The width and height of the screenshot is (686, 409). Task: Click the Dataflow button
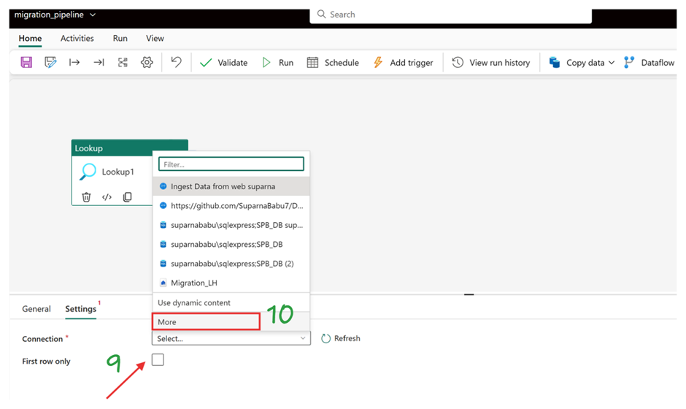(x=650, y=63)
